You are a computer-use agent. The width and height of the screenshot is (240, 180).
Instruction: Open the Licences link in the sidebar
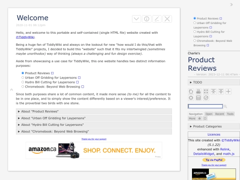214,135
